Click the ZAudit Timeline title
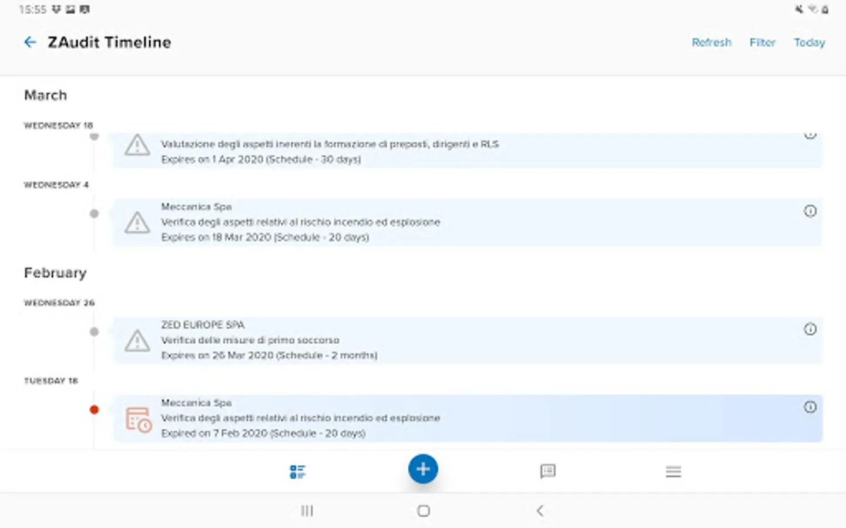This screenshot has width=846, height=528. 109,42
